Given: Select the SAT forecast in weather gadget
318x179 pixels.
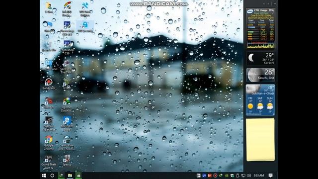Looking at the screenshot, I should pyautogui.click(x=260, y=105).
